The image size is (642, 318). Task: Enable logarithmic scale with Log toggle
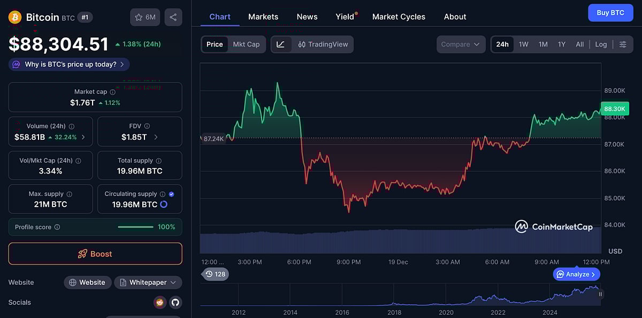pos(600,44)
